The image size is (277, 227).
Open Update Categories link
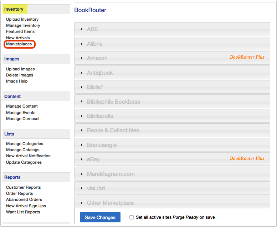click(x=24, y=162)
